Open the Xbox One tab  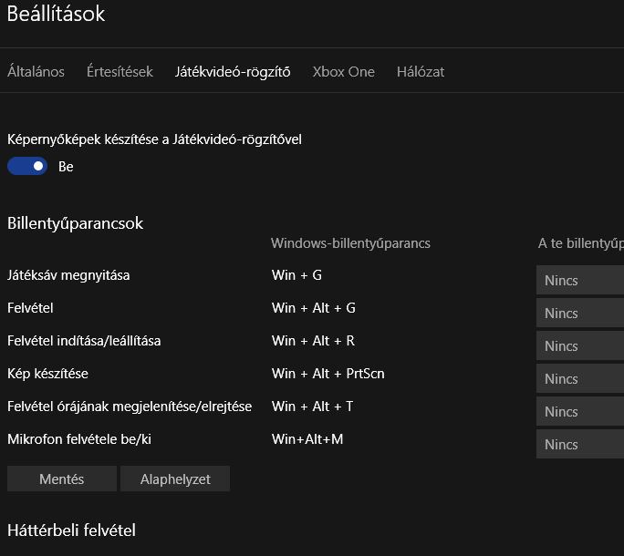pos(343,72)
